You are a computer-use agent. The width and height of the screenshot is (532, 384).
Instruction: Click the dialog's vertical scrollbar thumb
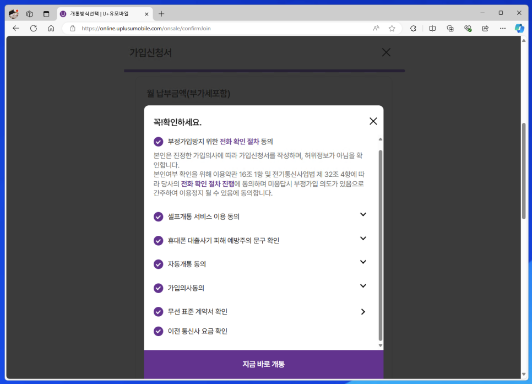pyautogui.click(x=381, y=245)
